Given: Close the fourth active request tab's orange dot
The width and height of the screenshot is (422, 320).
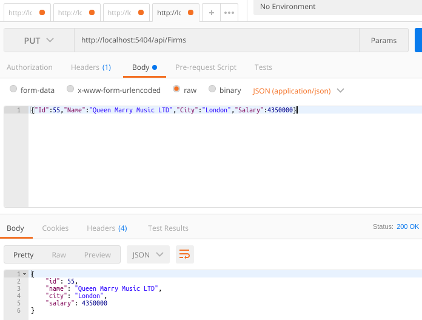Looking at the screenshot, I should click(x=190, y=12).
